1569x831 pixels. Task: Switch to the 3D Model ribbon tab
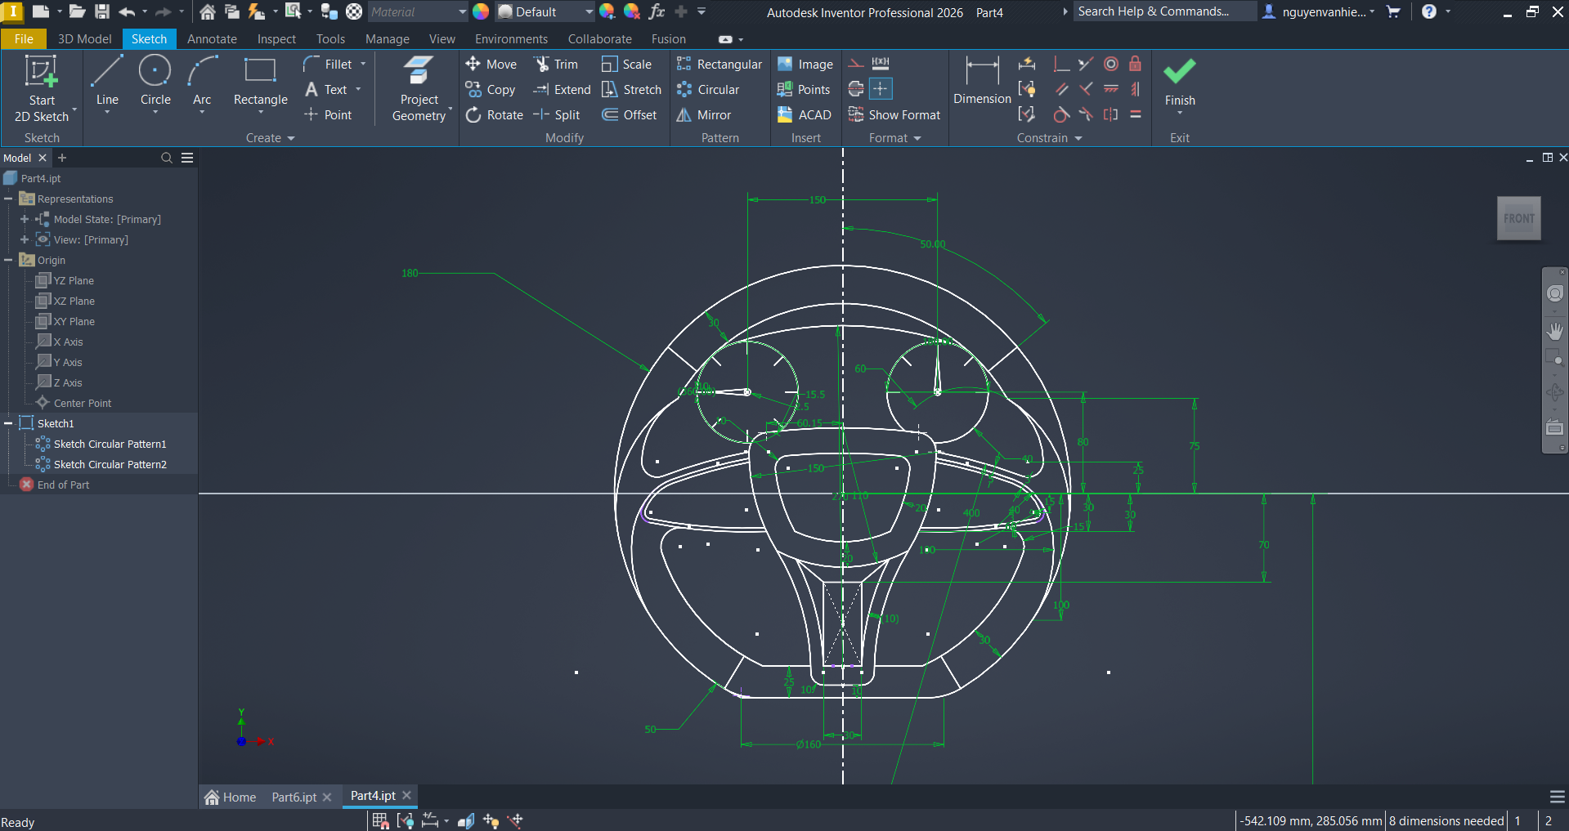(84, 39)
